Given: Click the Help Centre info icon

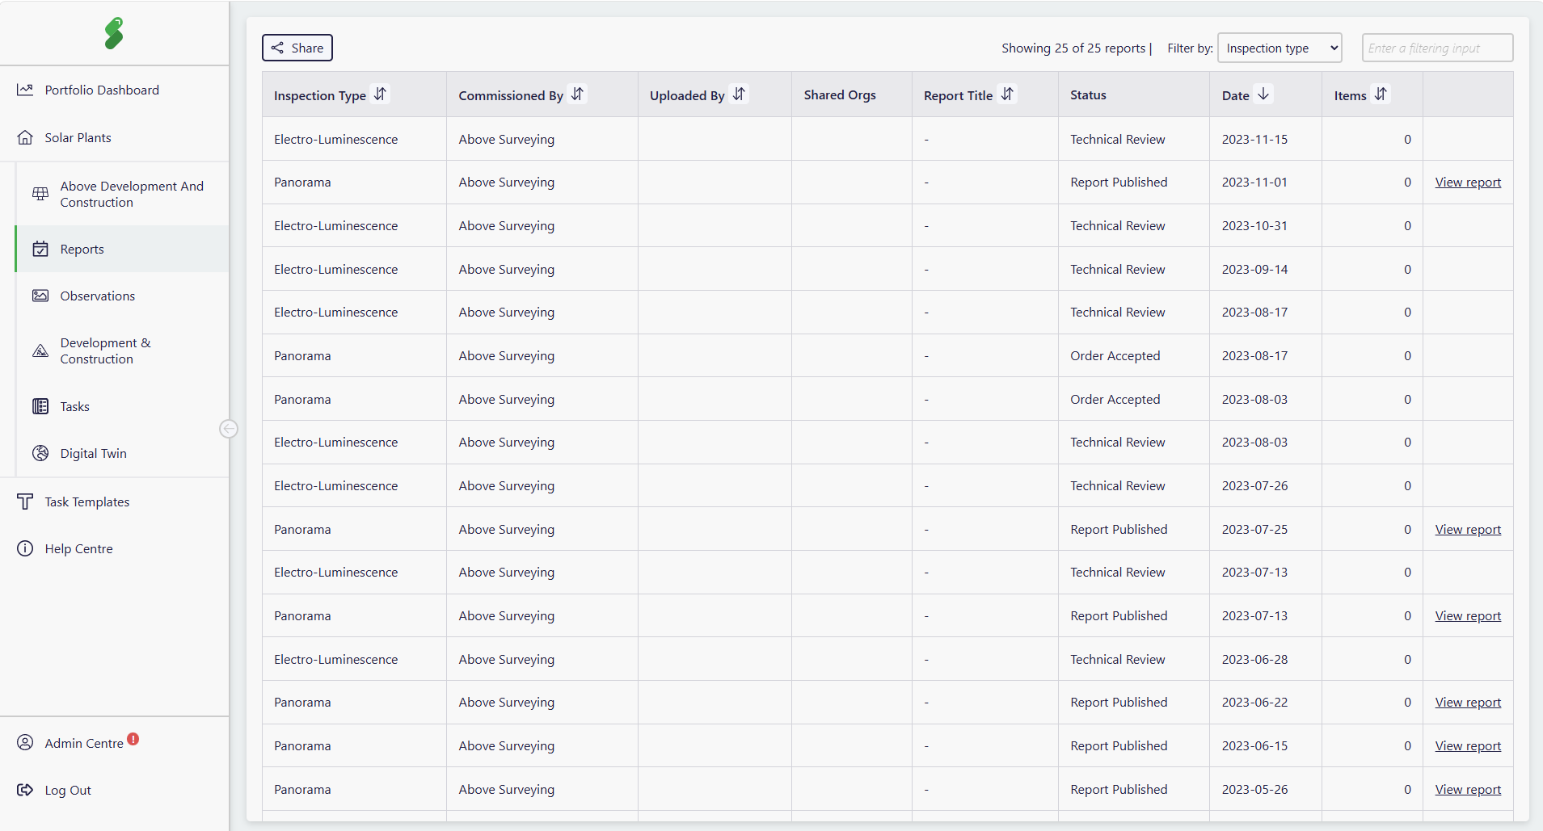Looking at the screenshot, I should coord(25,548).
